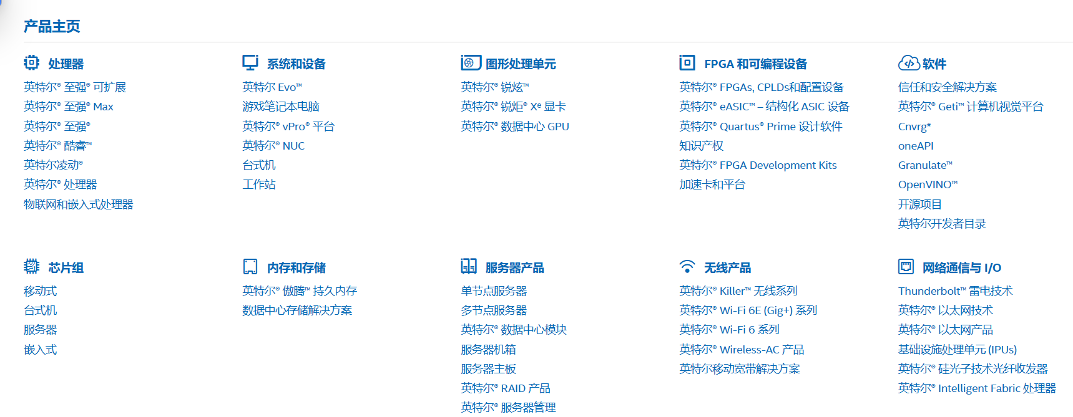Viewport: 1073px width, 417px height.
Task: Open the FPGA 和可编程设备 heading
Action: tap(755, 64)
